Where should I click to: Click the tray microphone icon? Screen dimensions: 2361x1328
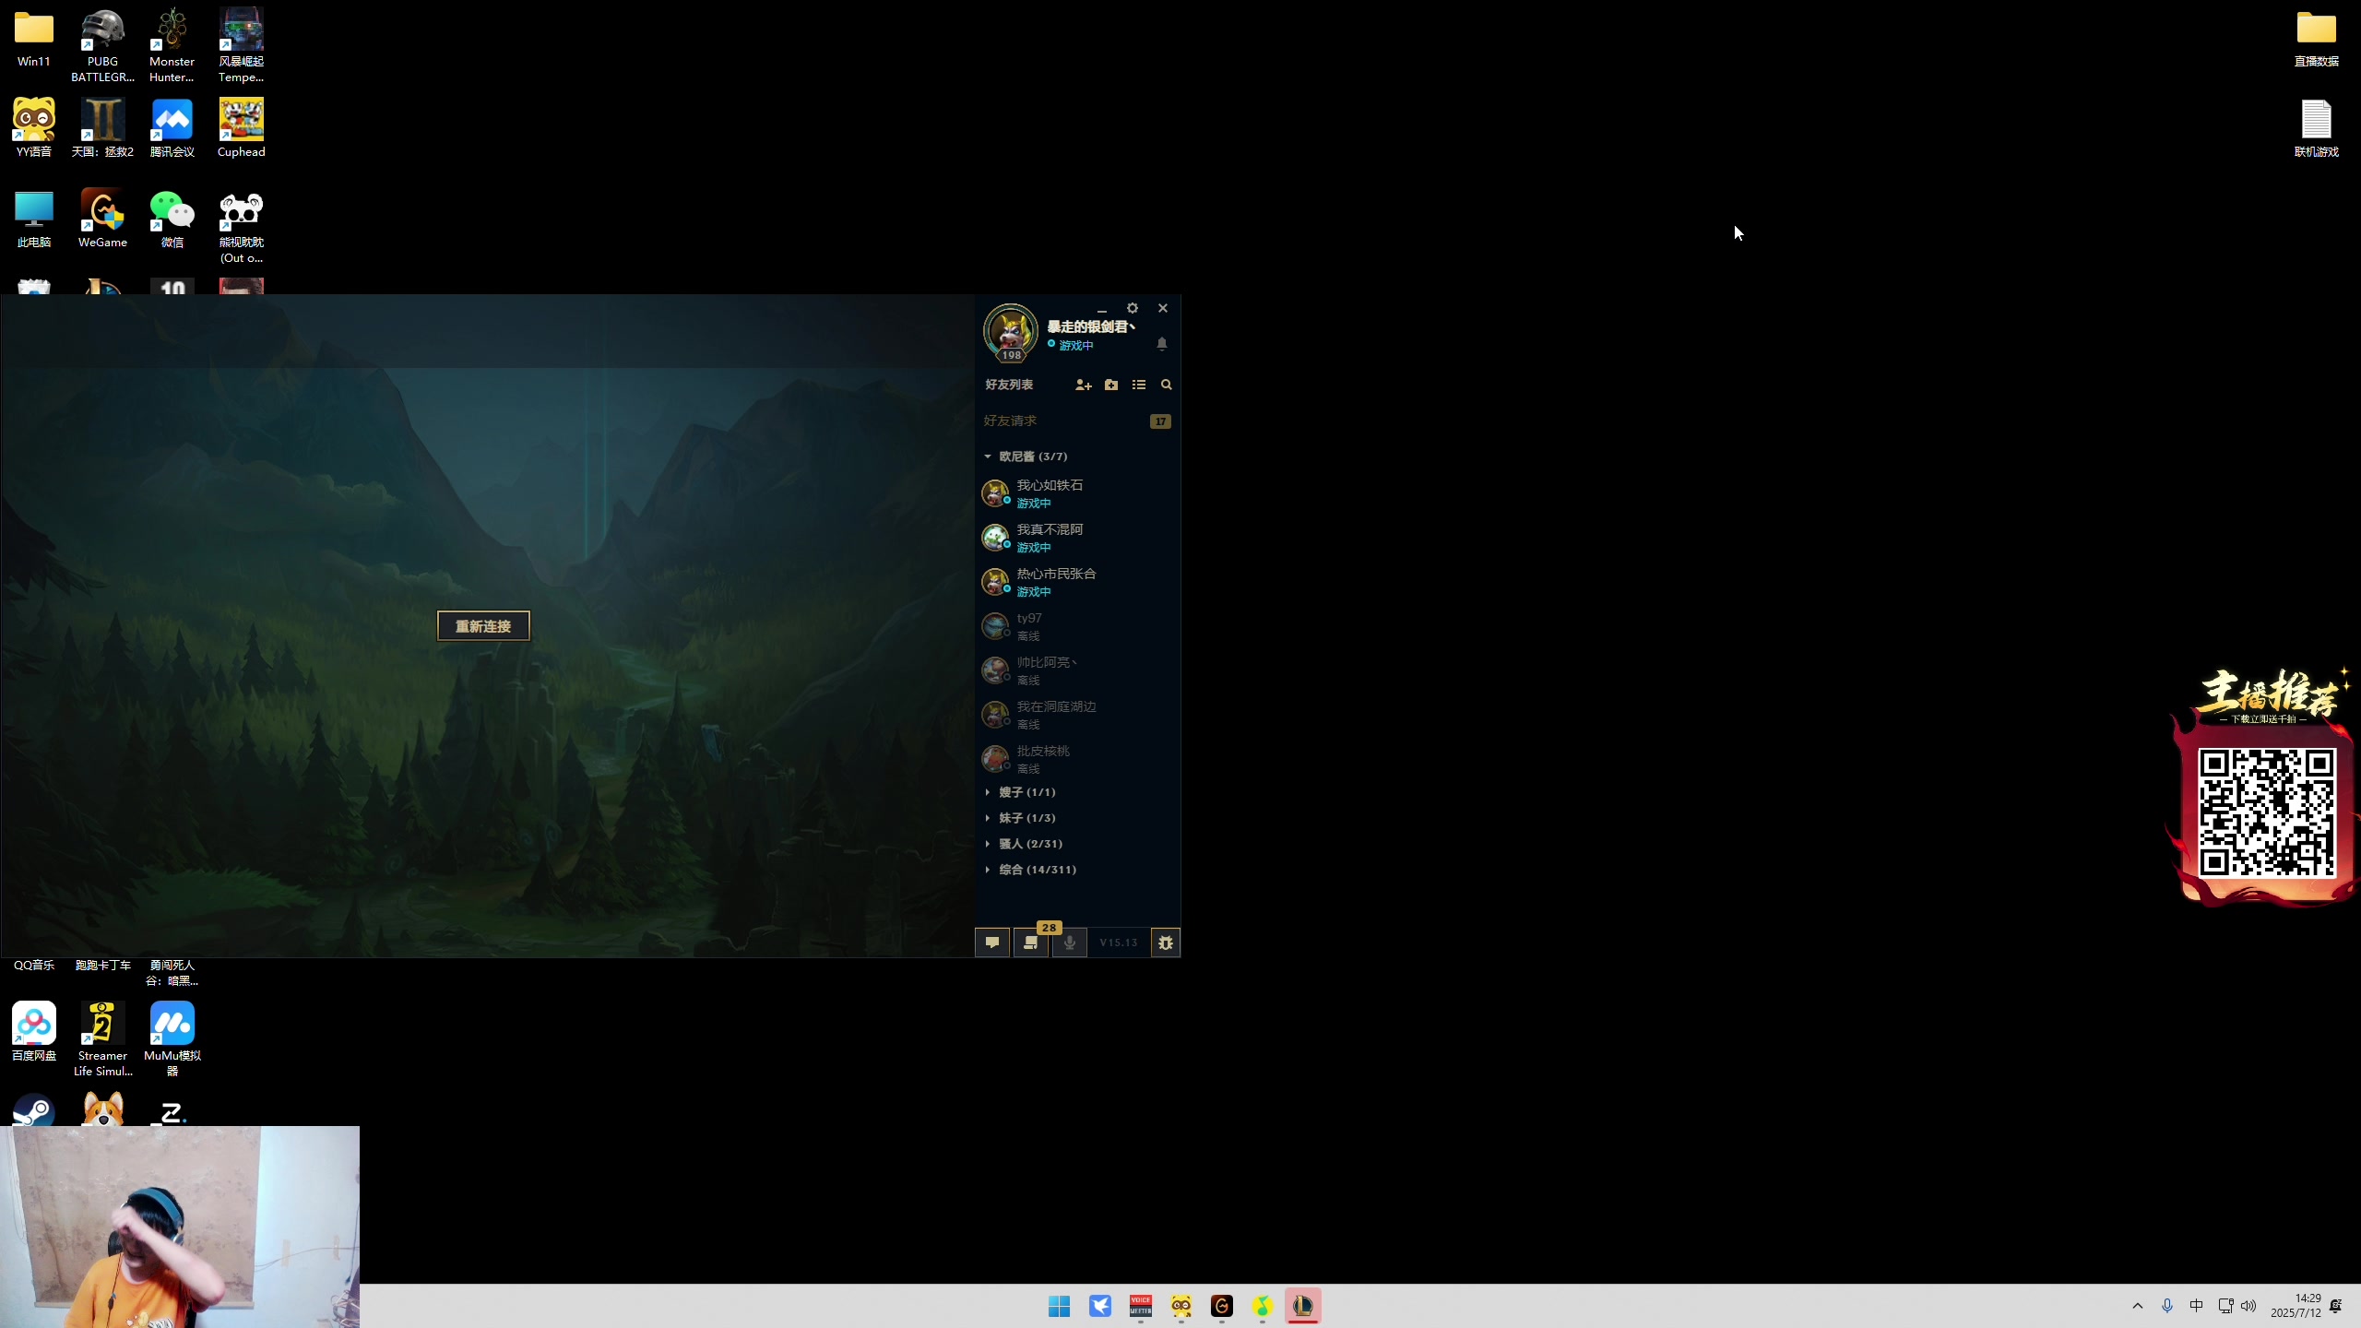2167,1306
